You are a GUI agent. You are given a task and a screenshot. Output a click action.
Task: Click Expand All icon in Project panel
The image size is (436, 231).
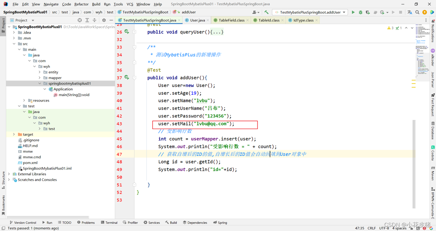[87, 20]
